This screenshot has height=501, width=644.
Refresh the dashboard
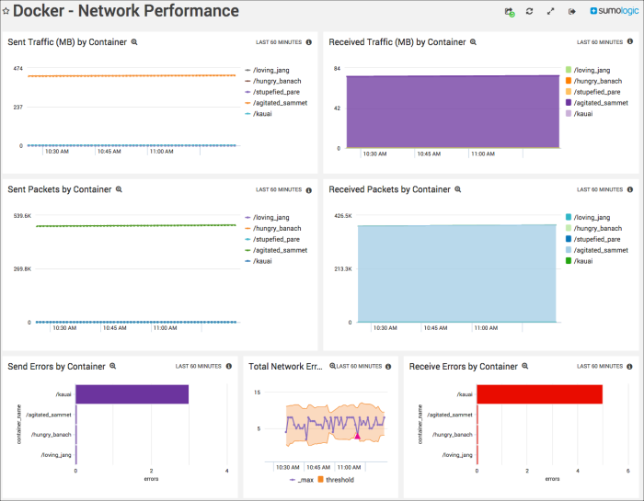coord(530,12)
